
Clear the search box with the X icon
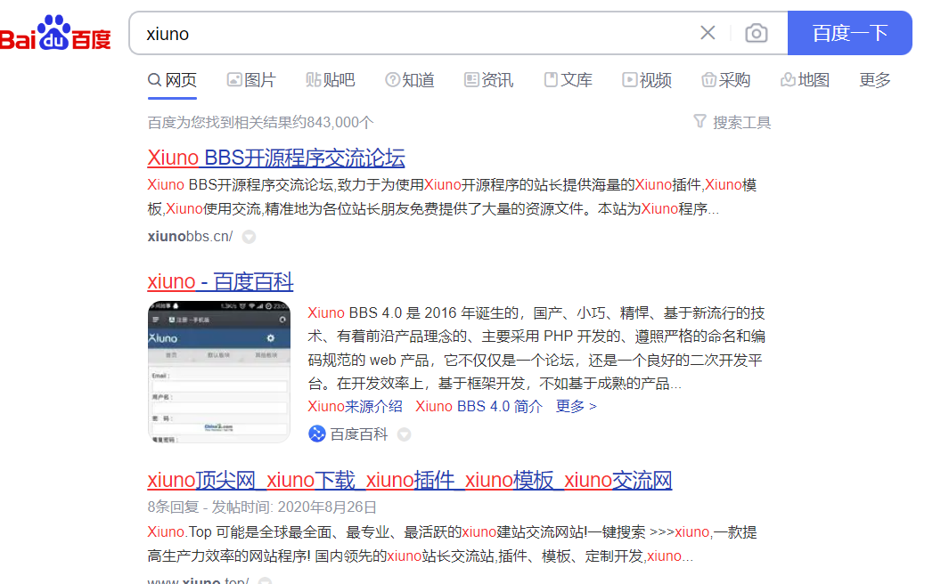click(708, 33)
